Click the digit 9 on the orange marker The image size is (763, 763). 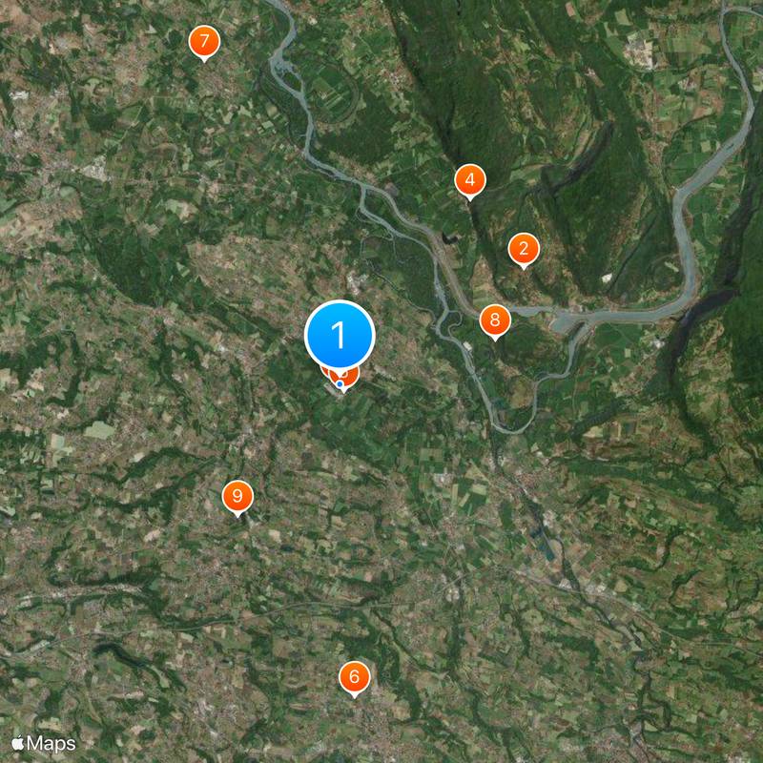tap(237, 495)
